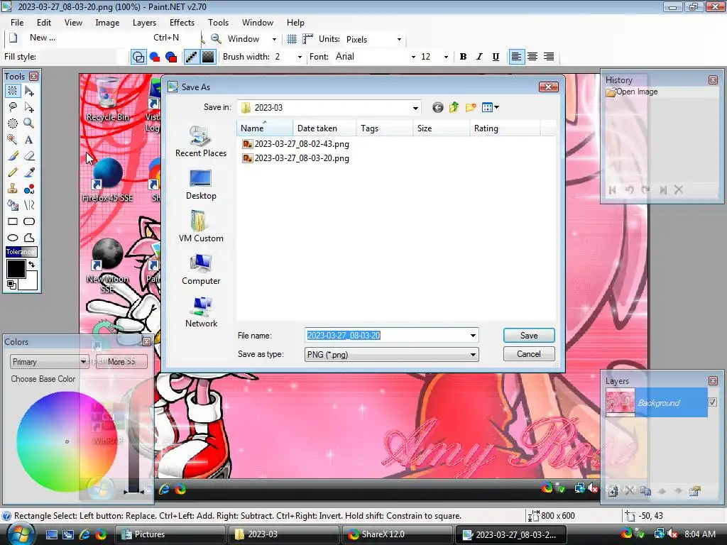Open the Image menu
Image resolution: width=727 pixels, height=545 pixels.
tap(107, 23)
